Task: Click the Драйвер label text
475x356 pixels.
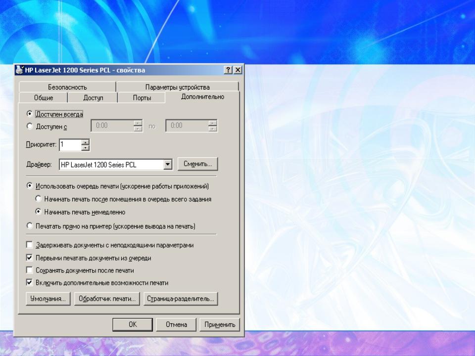Action: (39, 165)
